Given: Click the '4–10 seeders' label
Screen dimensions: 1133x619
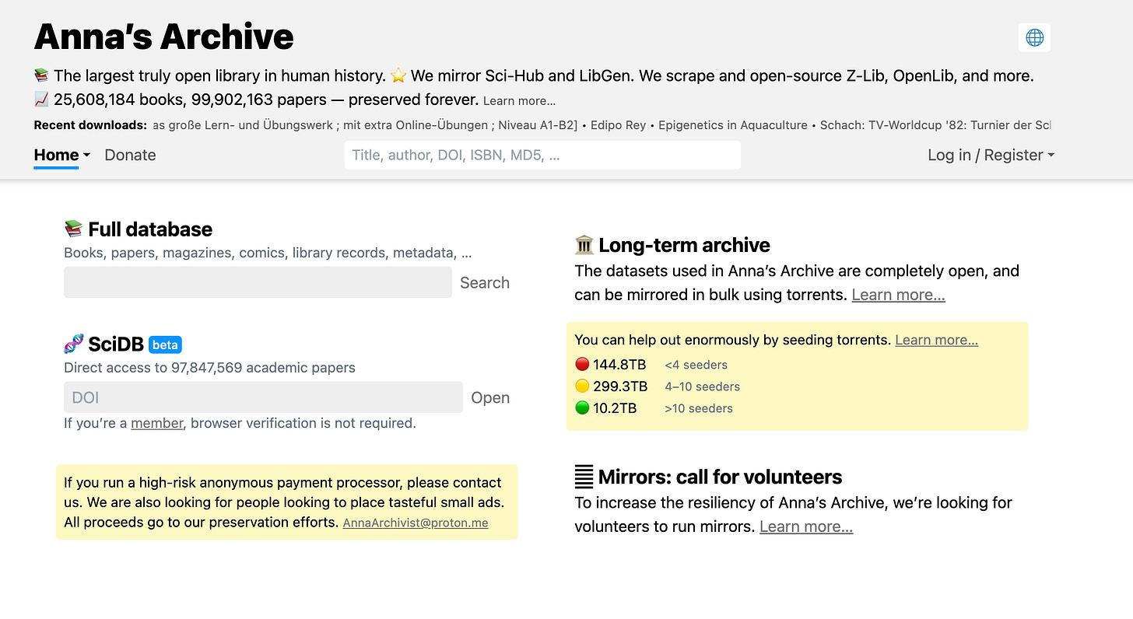Looking at the screenshot, I should (702, 386).
